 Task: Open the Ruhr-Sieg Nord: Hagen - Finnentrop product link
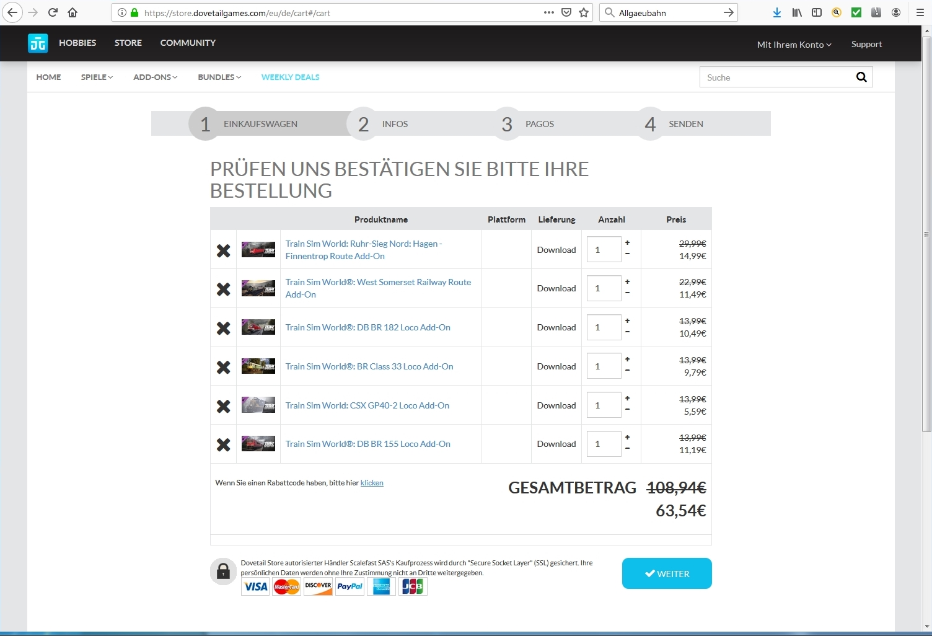(364, 250)
